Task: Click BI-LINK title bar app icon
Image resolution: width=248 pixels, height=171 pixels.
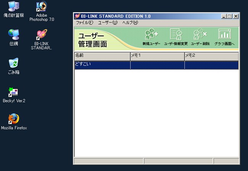Action: pos(77,16)
